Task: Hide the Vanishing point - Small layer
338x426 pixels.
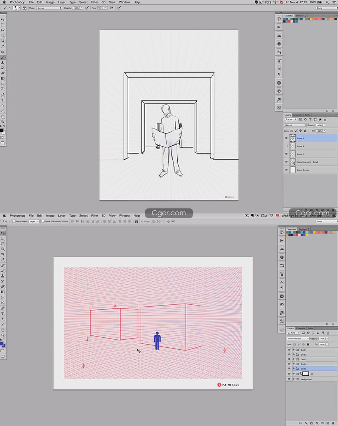Action: pos(286,162)
